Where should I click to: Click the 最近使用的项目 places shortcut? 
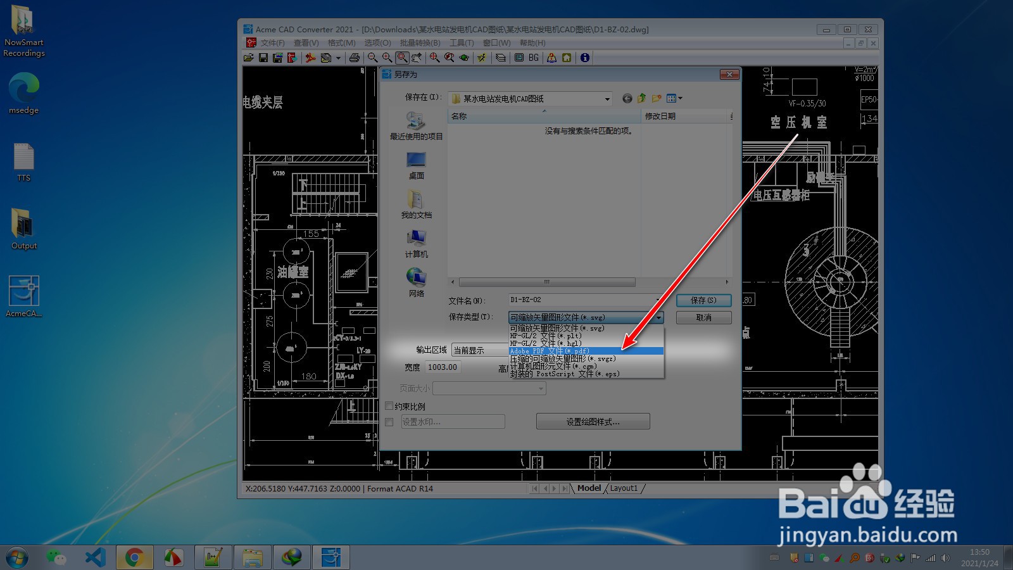(x=416, y=126)
